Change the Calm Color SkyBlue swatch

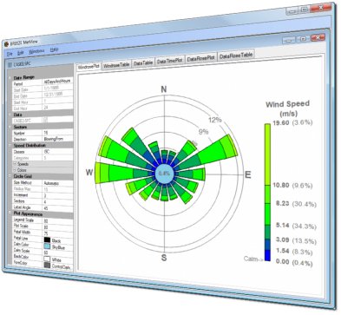(47, 246)
